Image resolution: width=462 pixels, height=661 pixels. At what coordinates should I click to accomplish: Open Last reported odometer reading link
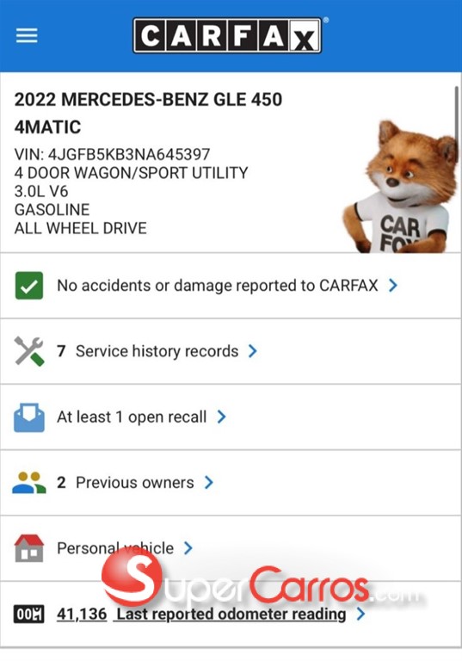[231, 614]
